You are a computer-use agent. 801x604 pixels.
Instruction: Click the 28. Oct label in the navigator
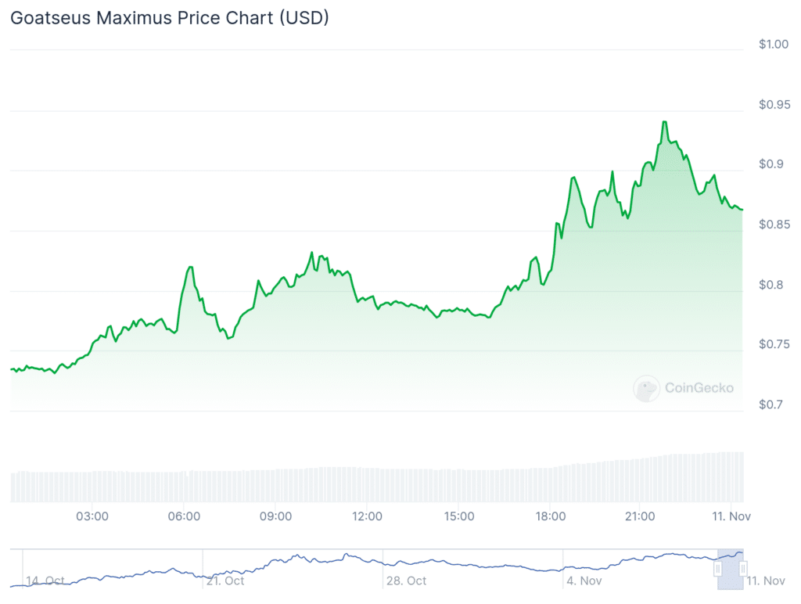point(407,581)
